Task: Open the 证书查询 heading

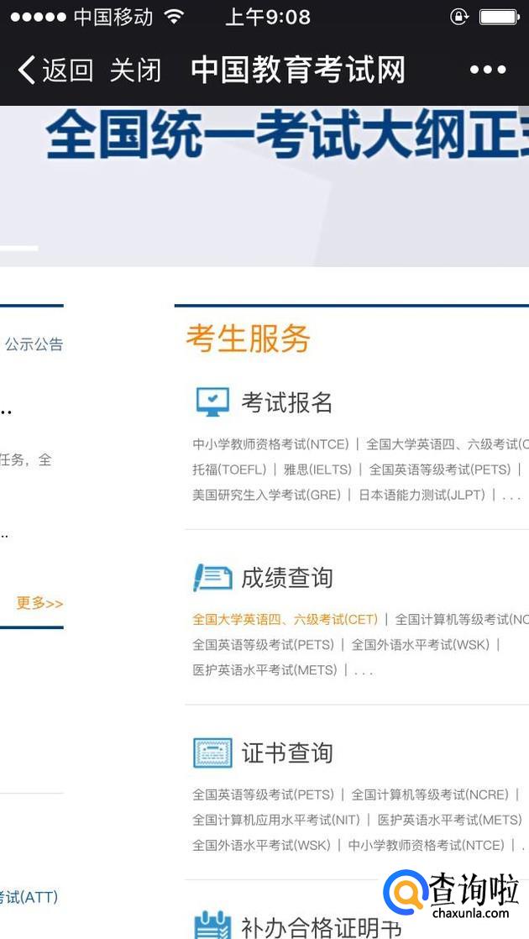Action: pyautogui.click(x=286, y=753)
